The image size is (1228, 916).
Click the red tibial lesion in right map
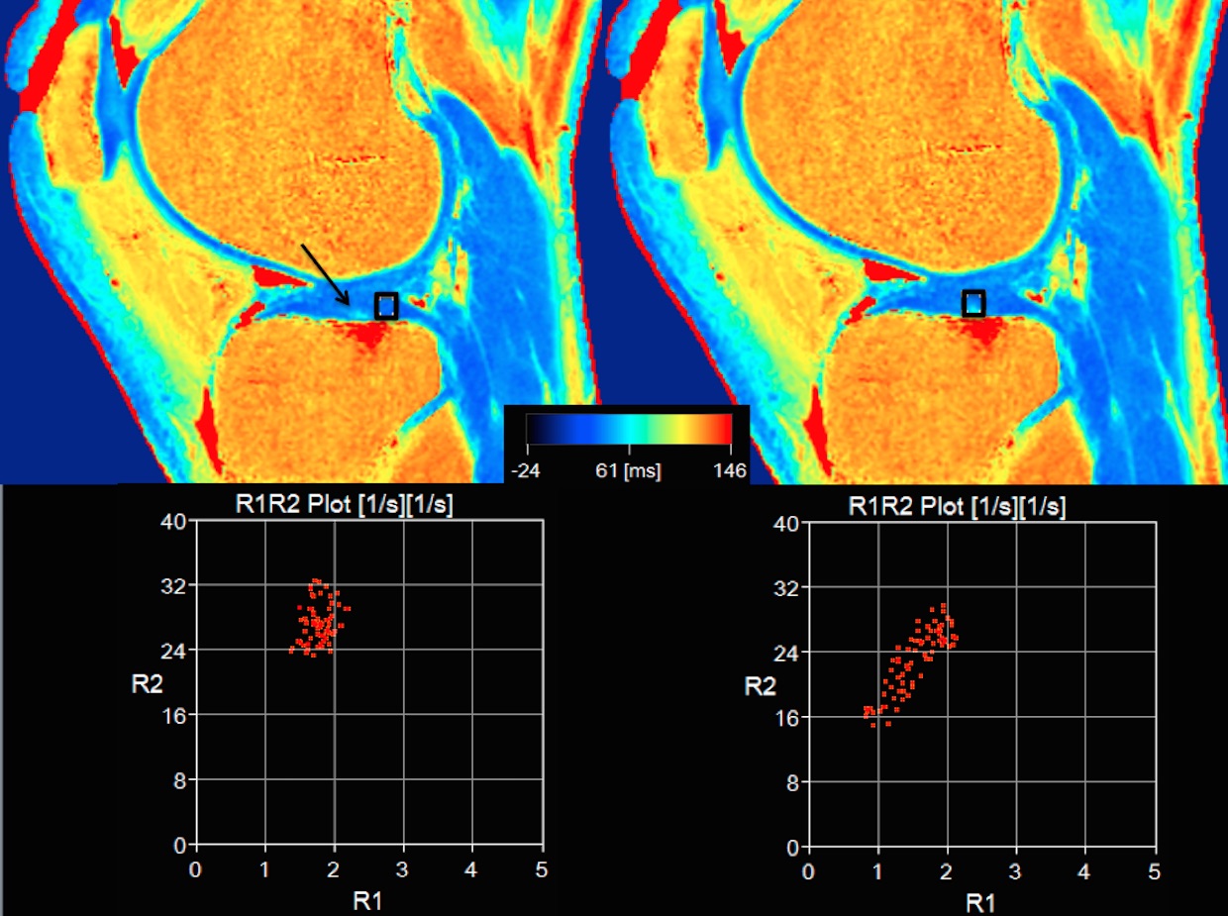(x=982, y=332)
